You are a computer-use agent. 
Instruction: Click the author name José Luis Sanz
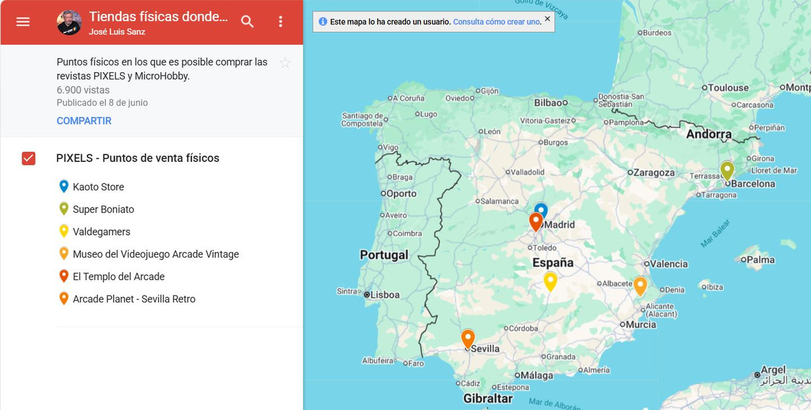pos(117,32)
